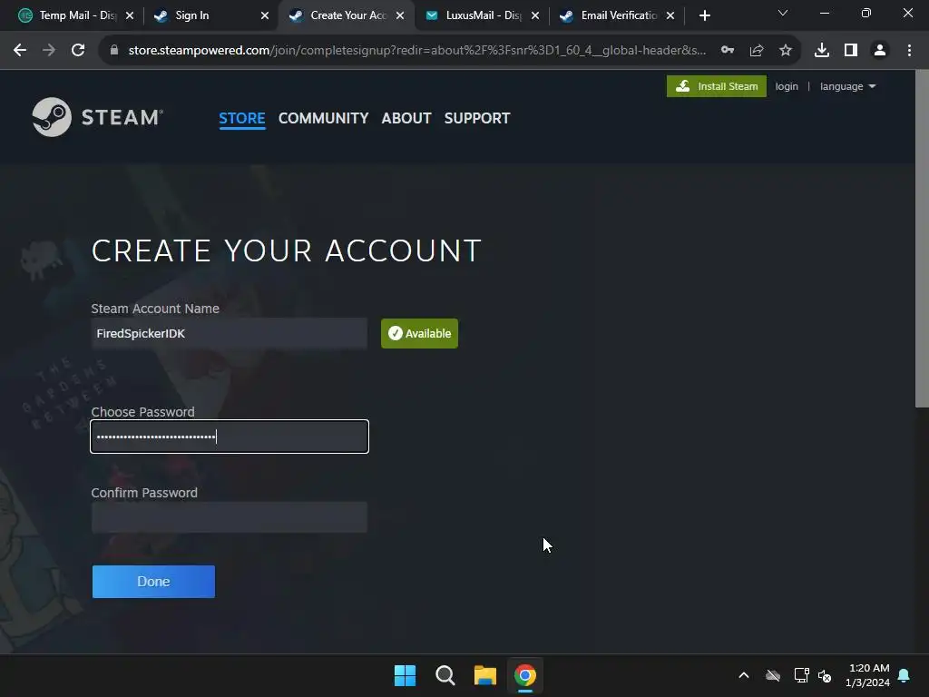The width and height of the screenshot is (929, 697).
Task: Click the page vertical scrollbar
Action: tap(922, 239)
